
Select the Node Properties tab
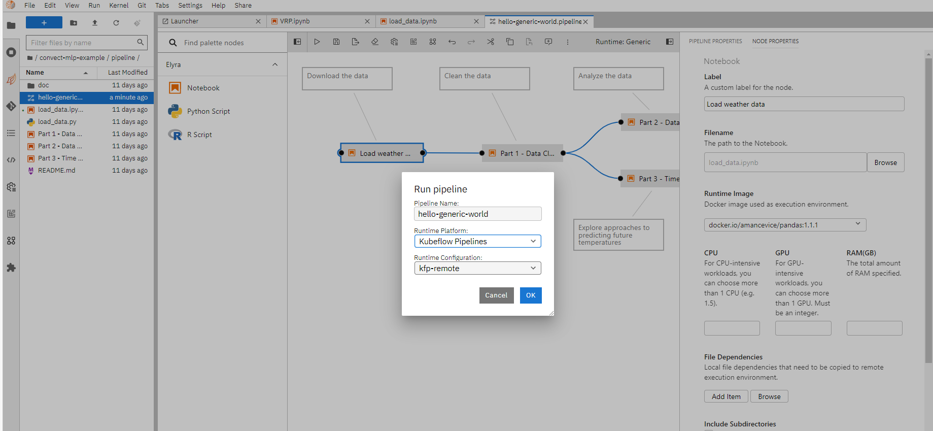(775, 41)
